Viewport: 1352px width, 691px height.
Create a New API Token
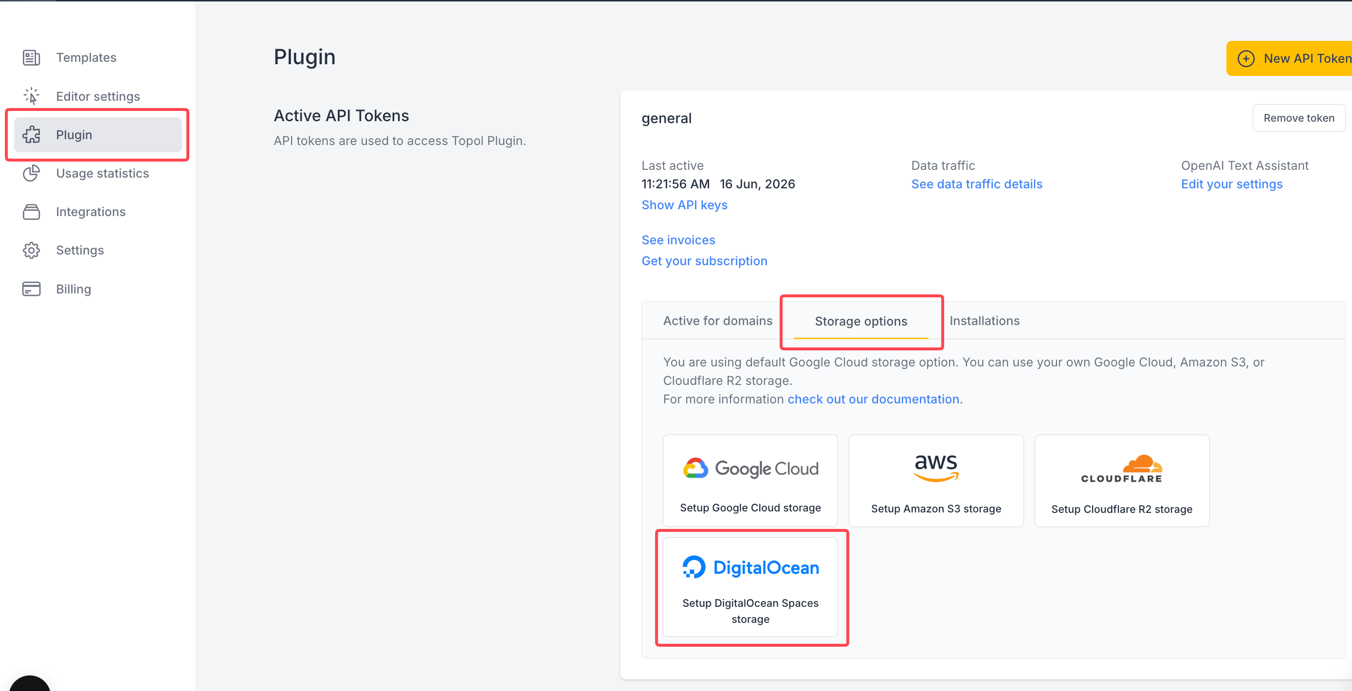1289,58
